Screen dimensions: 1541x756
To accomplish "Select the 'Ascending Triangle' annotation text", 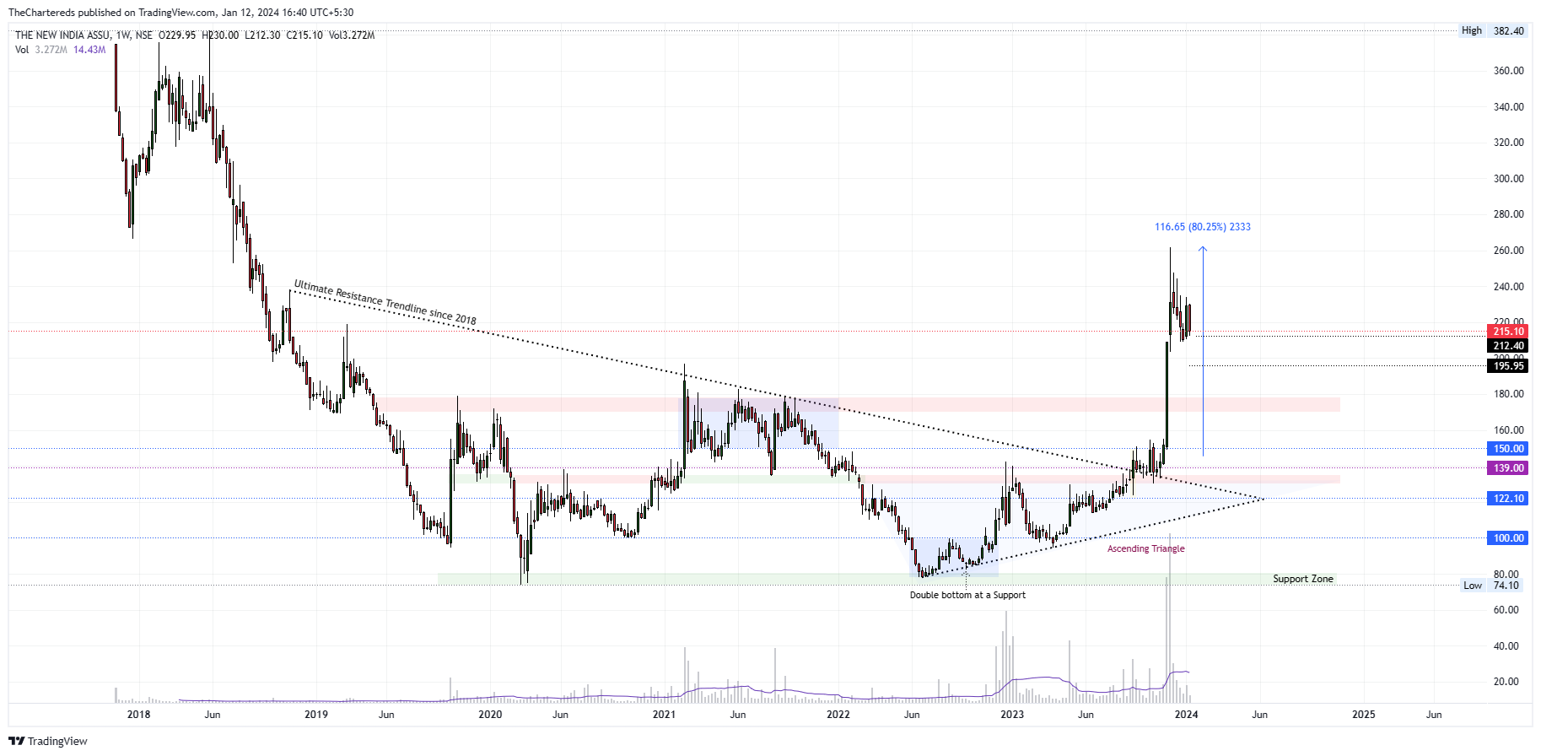I will [x=1145, y=548].
